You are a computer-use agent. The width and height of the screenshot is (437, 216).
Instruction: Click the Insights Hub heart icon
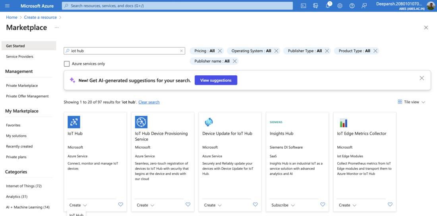pos(323,205)
